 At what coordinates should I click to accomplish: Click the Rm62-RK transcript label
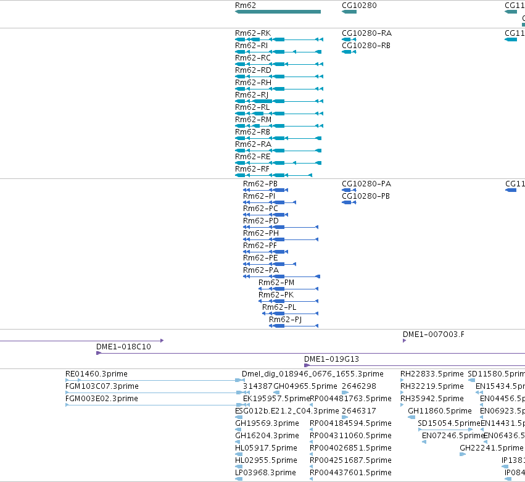click(253, 33)
